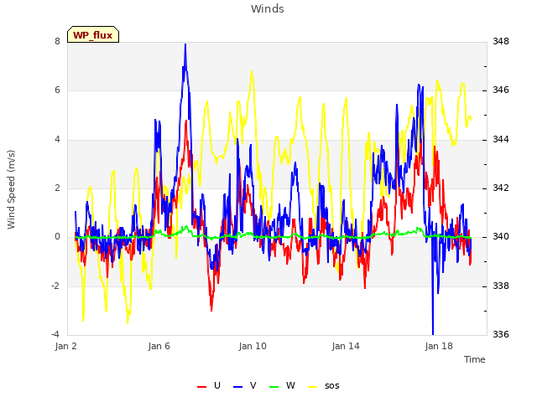Viewport: 537px width, 402px height.
Task: Toggle the U series in the legend
Action: click(209, 385)
